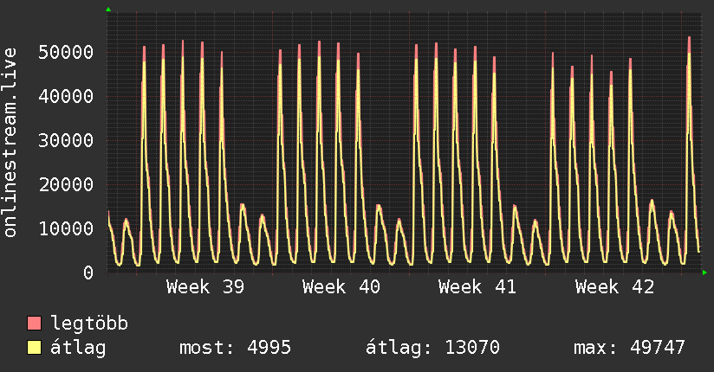Click the pink legtöbb legend swatch
The image size is (714, 372).
click(34, 323)
